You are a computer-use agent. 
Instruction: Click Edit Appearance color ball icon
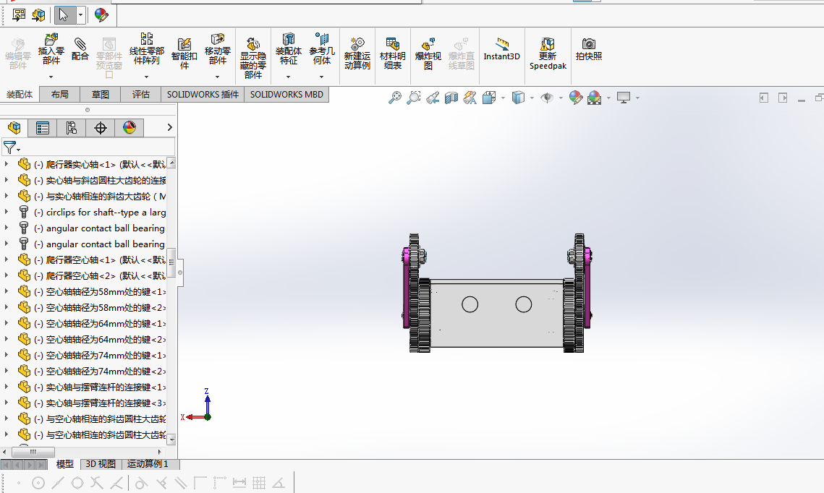point(575,98)
